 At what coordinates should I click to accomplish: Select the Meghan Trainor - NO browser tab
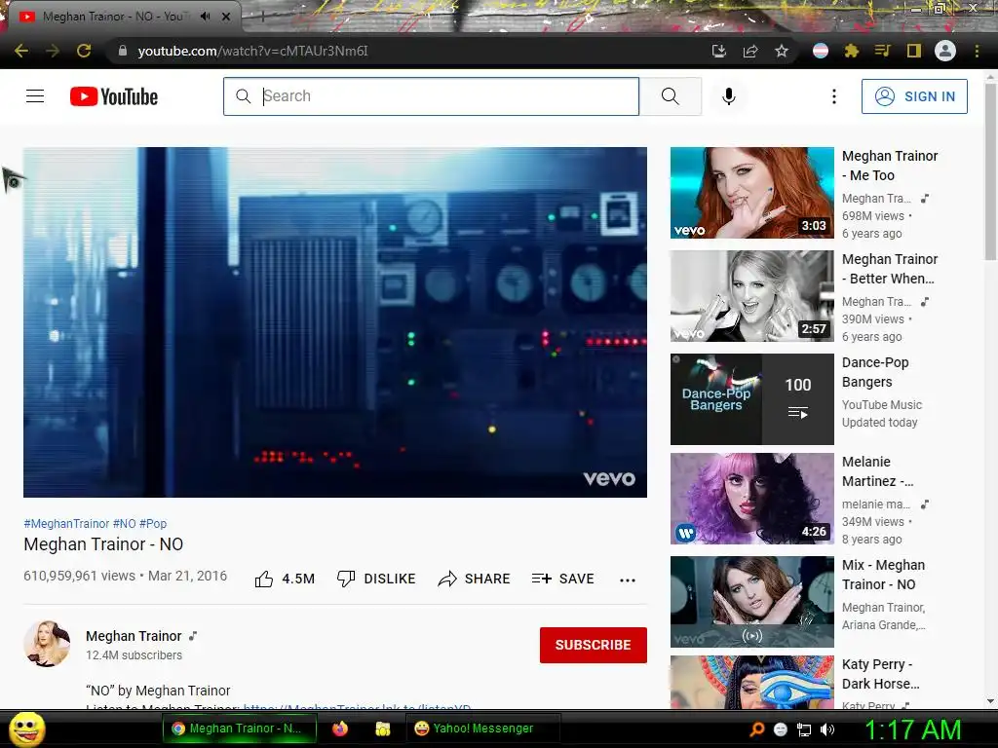(124, 17)
